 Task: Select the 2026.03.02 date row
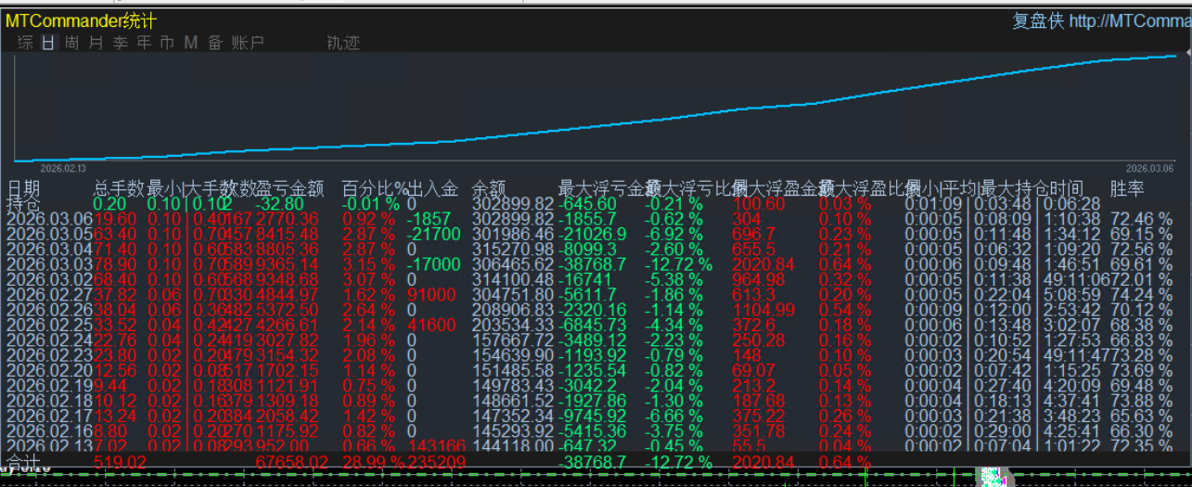pyautogui.click(x=49, y=278)
